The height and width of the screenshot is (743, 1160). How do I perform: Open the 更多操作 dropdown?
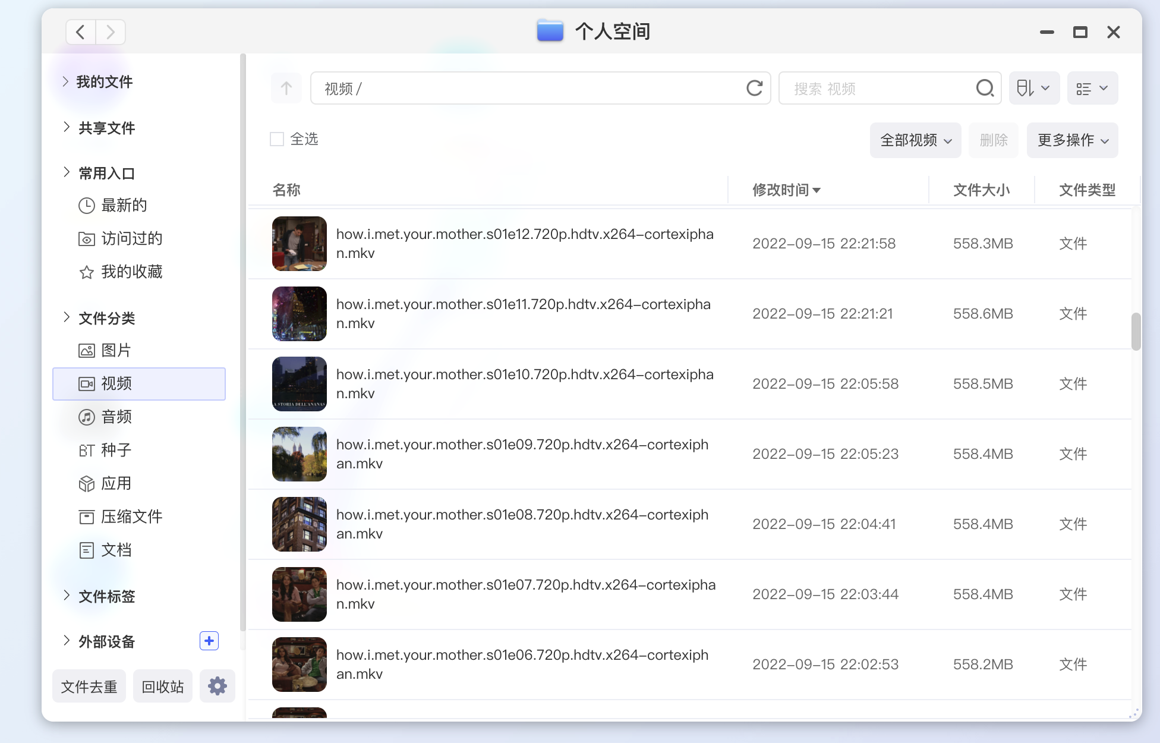pos(1072,140)
